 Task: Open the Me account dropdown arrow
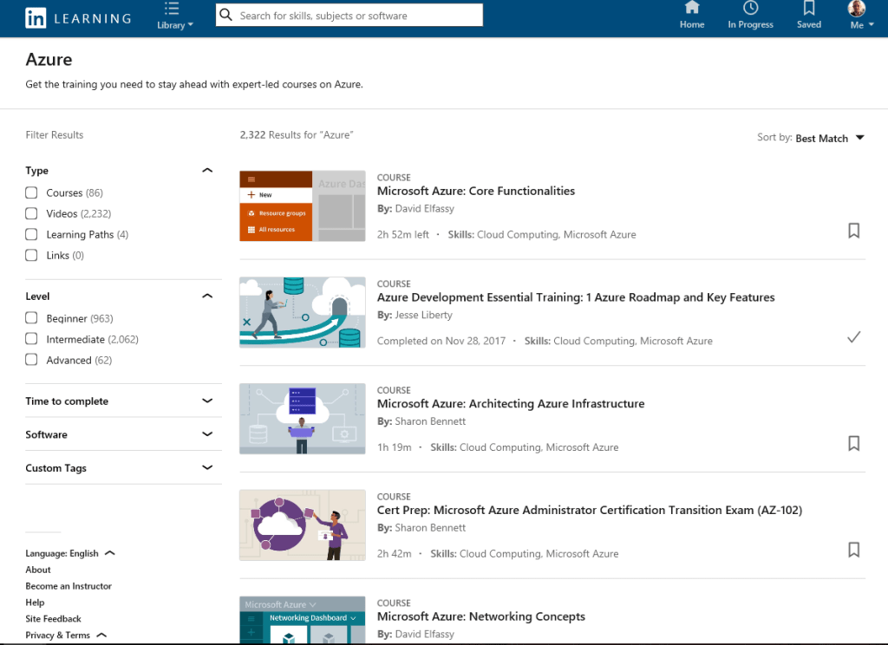(871, 25)
